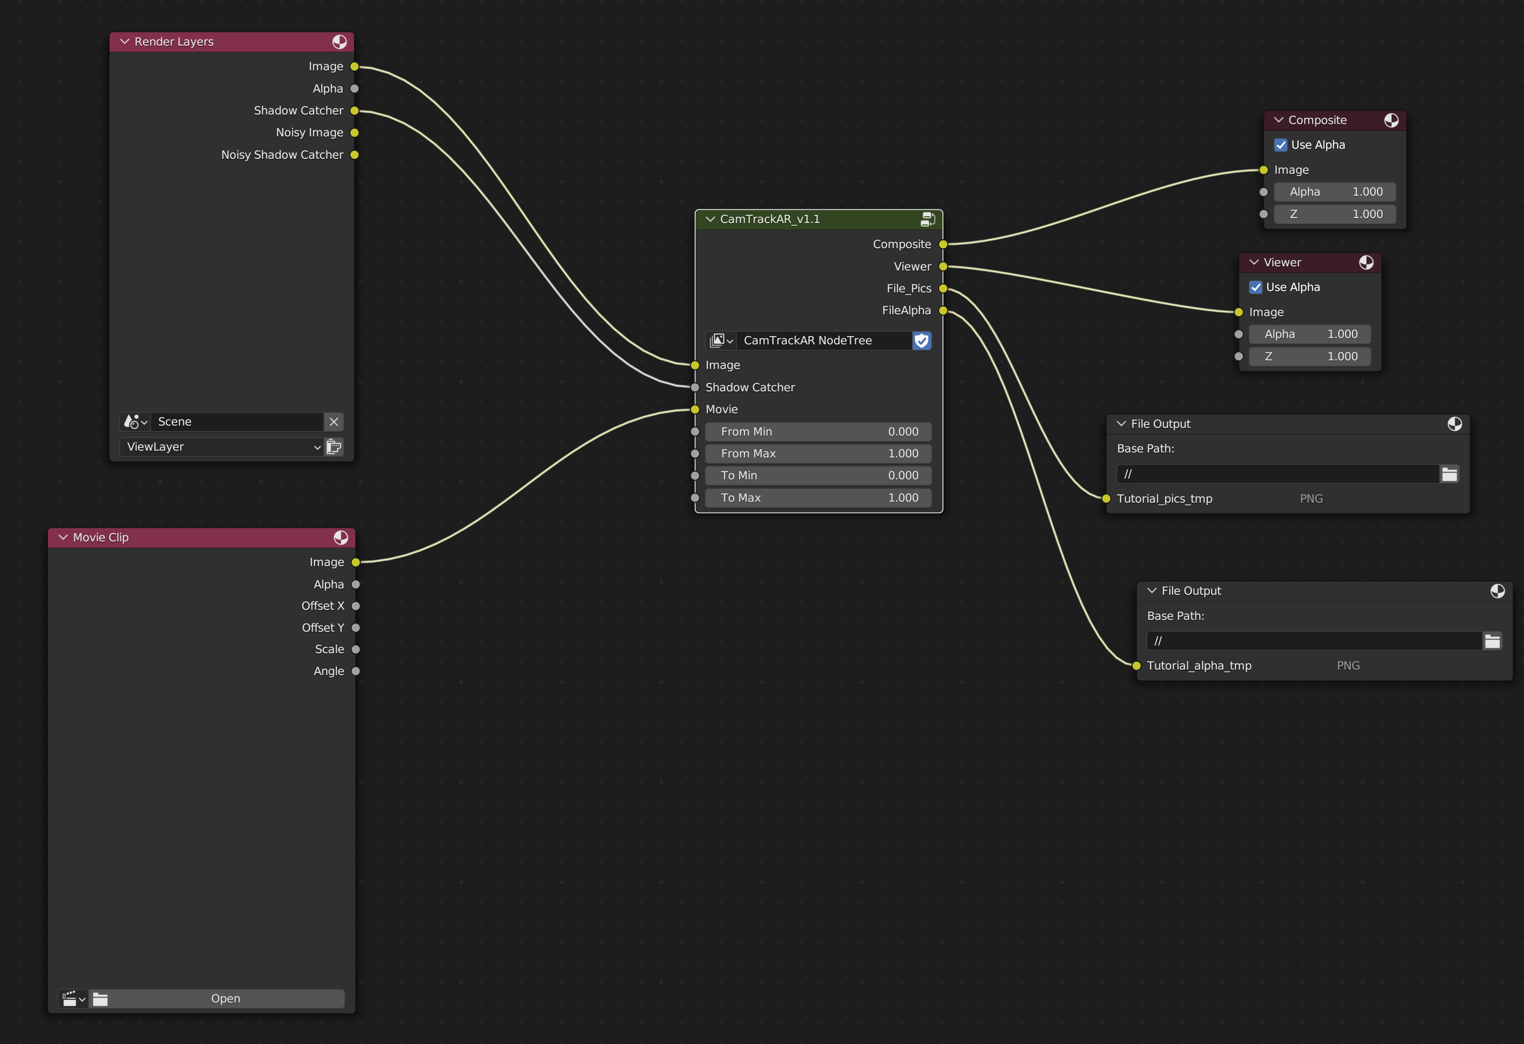The image size is (1524, 1044).
Task: Collapse the Render Layers node
Action: click(x=125, y=42)
